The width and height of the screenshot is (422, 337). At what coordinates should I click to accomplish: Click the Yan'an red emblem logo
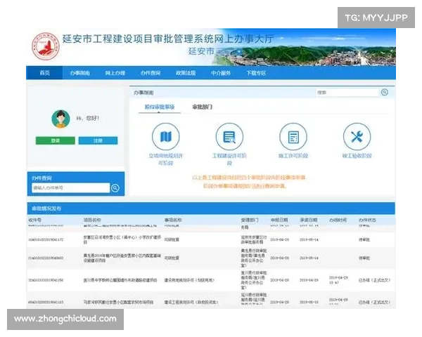(x=46, y=46)
